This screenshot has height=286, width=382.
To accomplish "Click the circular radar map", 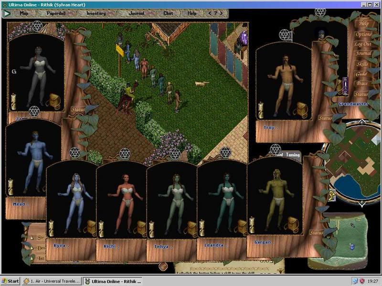I will [x=354, y=163].
